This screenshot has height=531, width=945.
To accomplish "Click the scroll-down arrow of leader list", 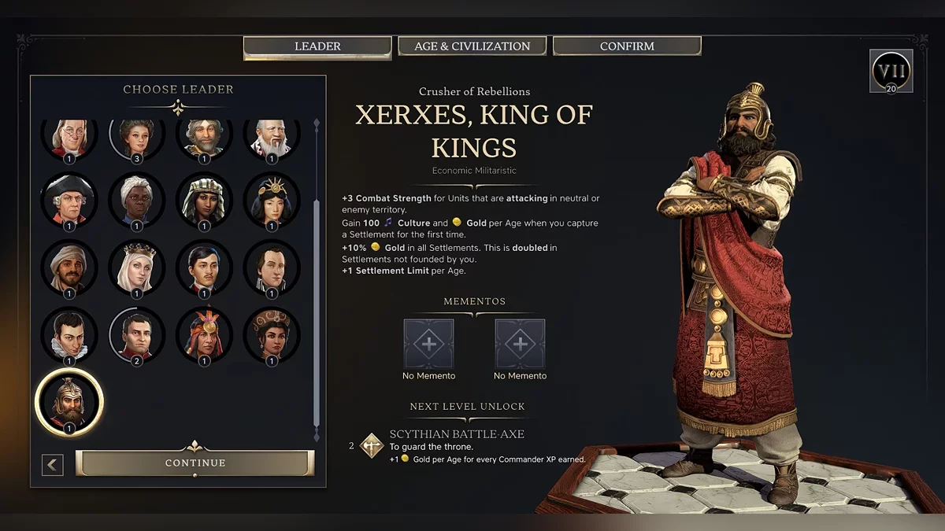I will point(317,437).
